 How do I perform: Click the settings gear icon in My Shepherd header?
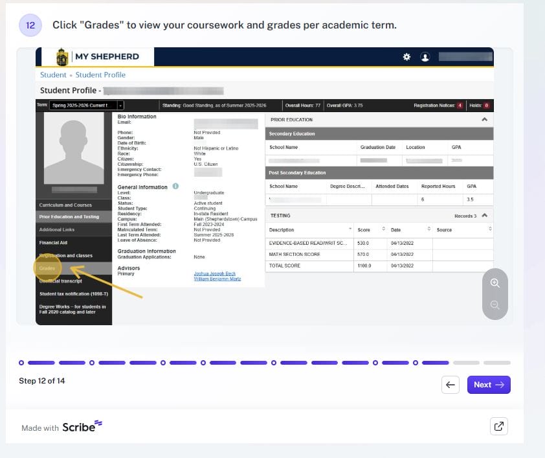click(x=406, y=57)
